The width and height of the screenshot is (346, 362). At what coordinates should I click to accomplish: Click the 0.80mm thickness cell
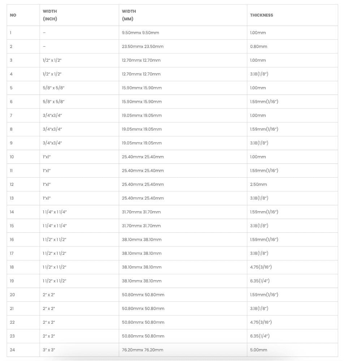(x=259, y=47)
